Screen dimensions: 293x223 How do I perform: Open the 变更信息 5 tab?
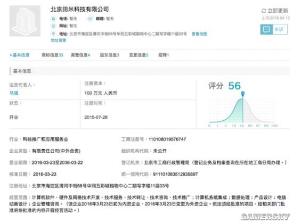(x=139, y=55)
